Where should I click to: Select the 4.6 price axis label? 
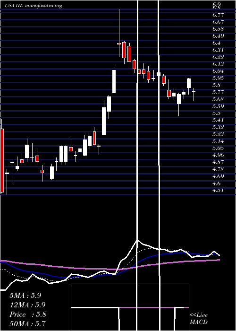217,183
